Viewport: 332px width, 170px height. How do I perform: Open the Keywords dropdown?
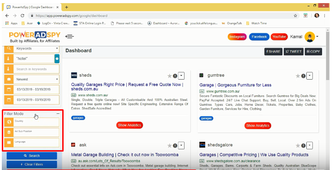(x=37, y=49)
